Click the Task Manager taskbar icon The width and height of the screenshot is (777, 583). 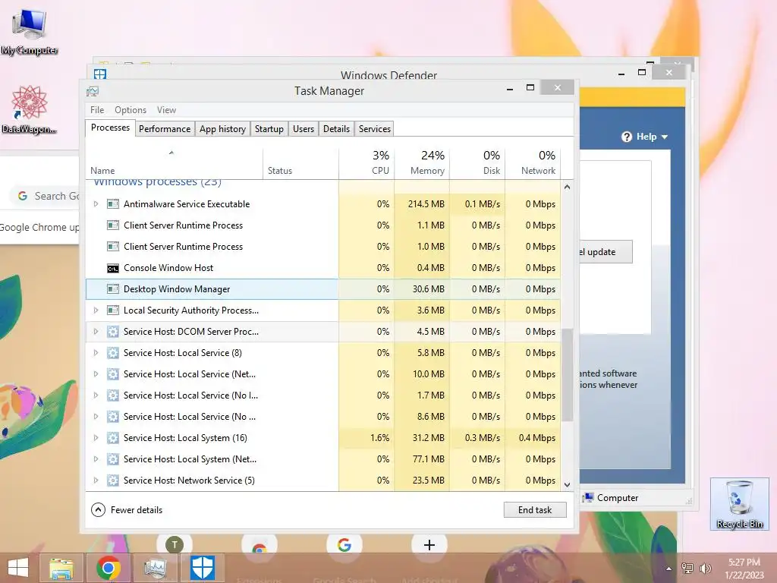coord(155,568)
